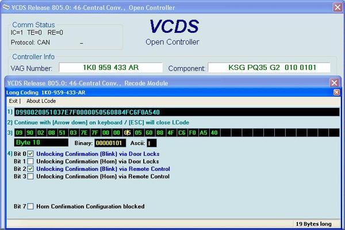Click the VCDS app icon in title bar

6,7
